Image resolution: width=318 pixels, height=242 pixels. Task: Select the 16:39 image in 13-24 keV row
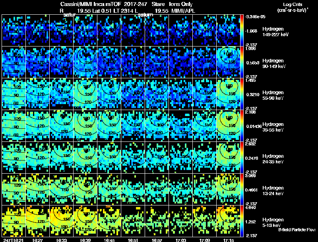pos(85,189)
